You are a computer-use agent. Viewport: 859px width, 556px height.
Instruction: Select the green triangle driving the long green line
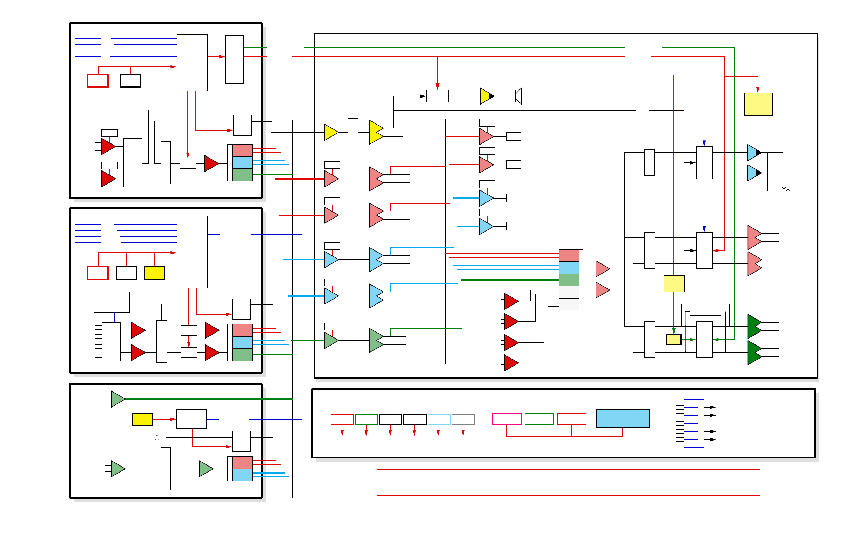click(x=118, y=399)
